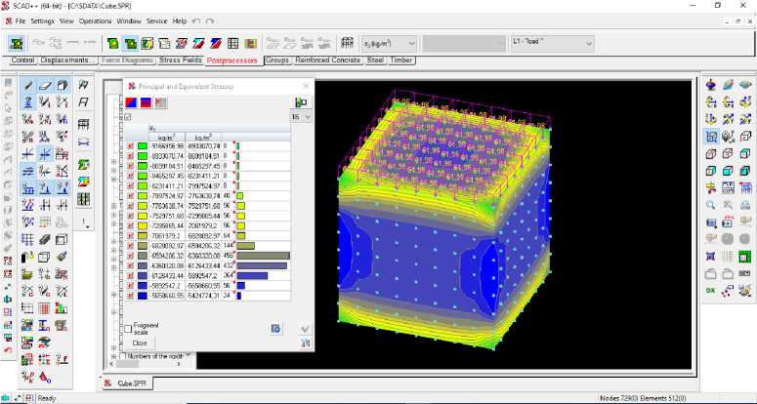
Task: Click the red-blue diagonal color scale icon in dialog
Action: click(x=131, y=102)
